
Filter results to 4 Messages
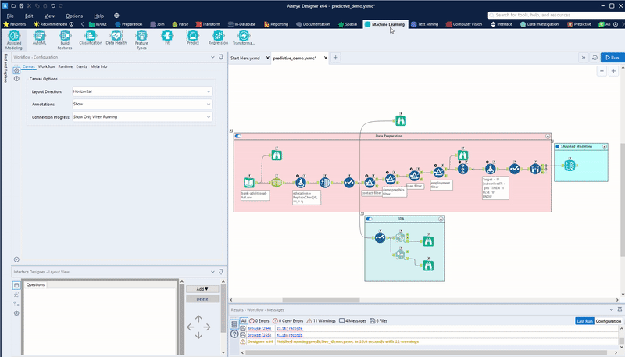353,321
